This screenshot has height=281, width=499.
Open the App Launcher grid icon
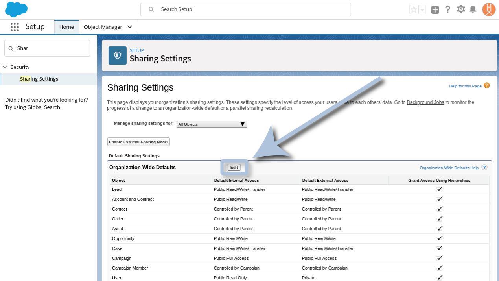click(15, 27)
